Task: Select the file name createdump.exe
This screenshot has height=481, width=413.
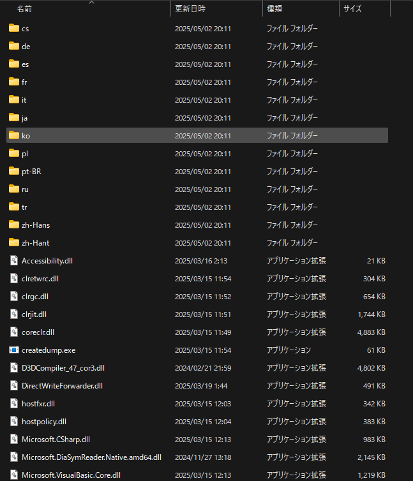Action: pyautogui.click(x=49, y=350)
